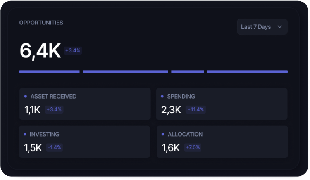The height and width of the screenshot is (180, 310).
Task: Open the Investing card
Action: (84, 142)
